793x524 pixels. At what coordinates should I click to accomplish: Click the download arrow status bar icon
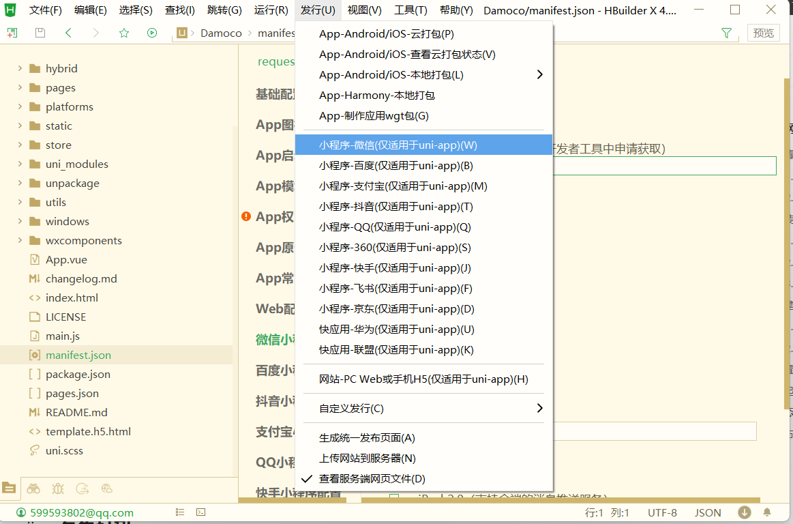click(x=744, y=512)
